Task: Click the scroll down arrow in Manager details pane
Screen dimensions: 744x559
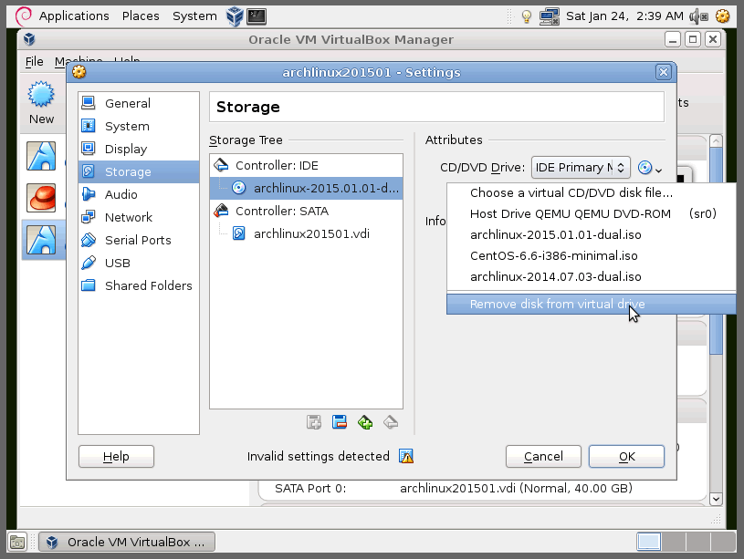Action: [x=716, y=499]
